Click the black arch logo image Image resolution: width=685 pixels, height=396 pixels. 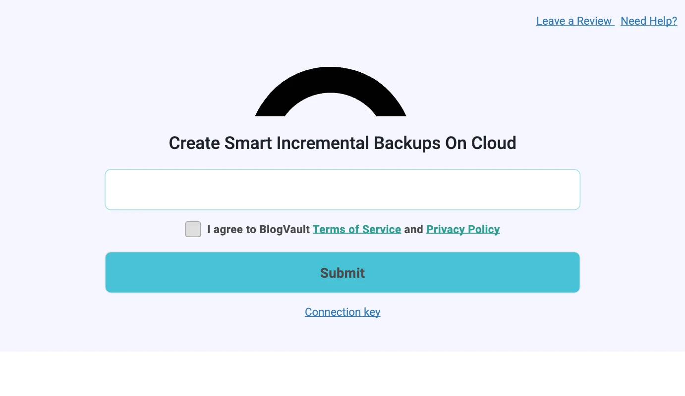331,92
